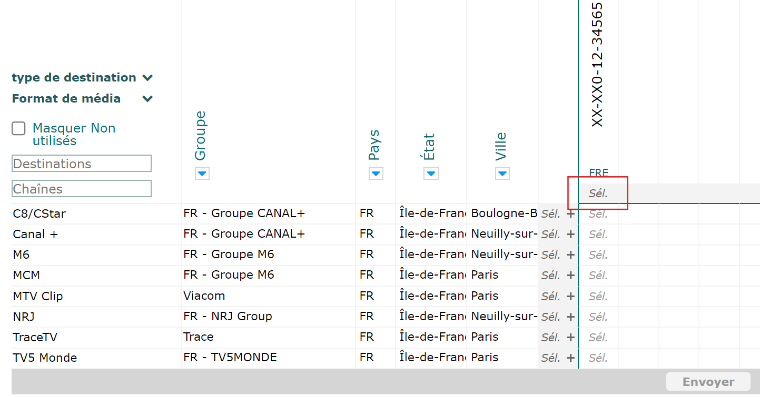Click the plus icon for C8/CStar
The image size is (760, 397).
click(x=570, y=214)
